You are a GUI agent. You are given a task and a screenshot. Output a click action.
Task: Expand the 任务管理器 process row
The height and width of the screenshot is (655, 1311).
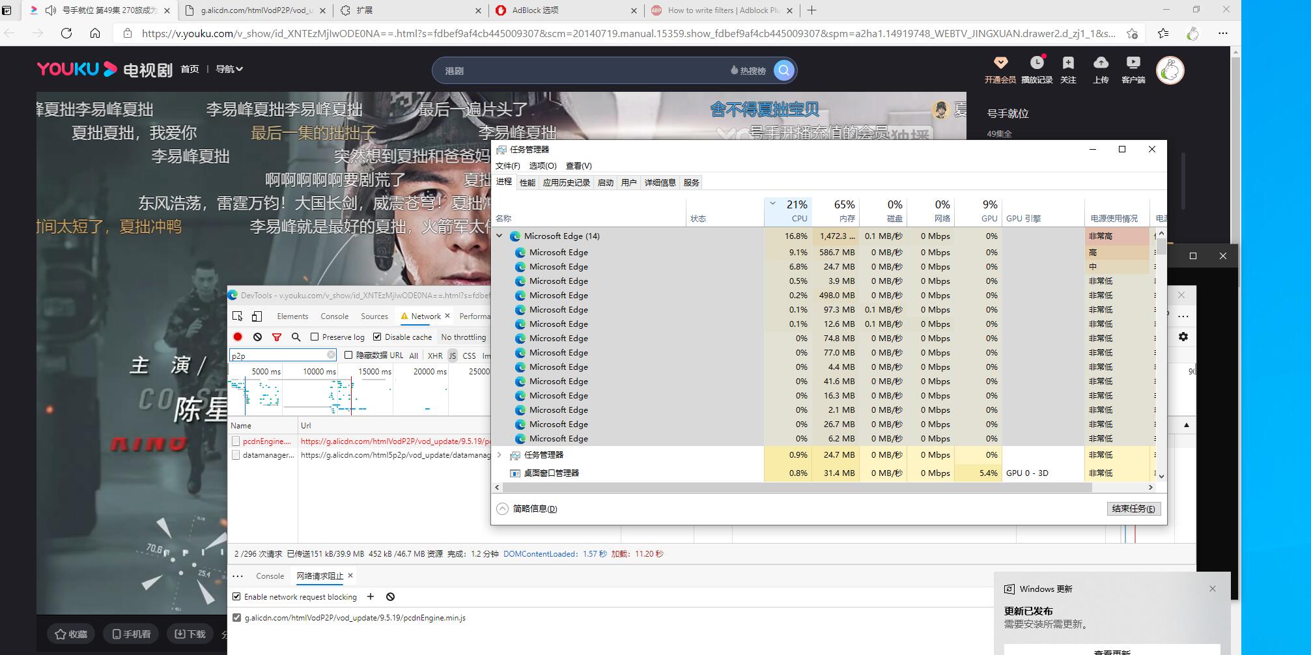pos(500,455)
